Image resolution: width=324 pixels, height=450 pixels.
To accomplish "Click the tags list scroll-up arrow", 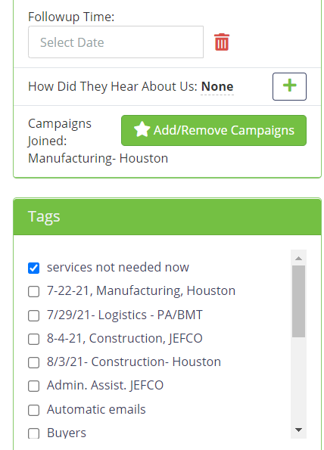I will (298, 259).
